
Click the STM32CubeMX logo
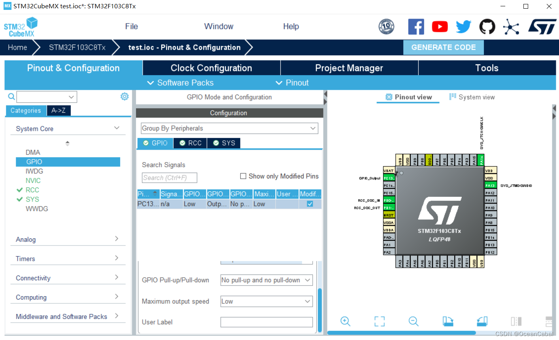pos(21,27)
